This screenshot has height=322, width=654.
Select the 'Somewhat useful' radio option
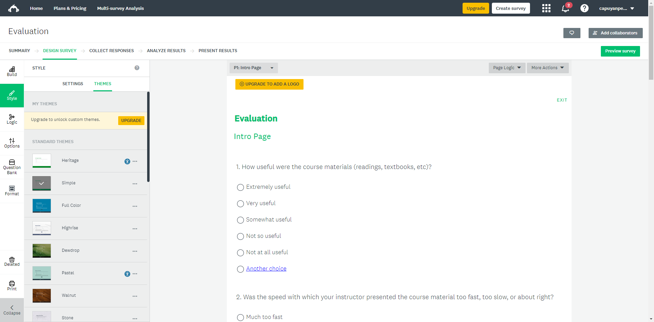(240, 220)
